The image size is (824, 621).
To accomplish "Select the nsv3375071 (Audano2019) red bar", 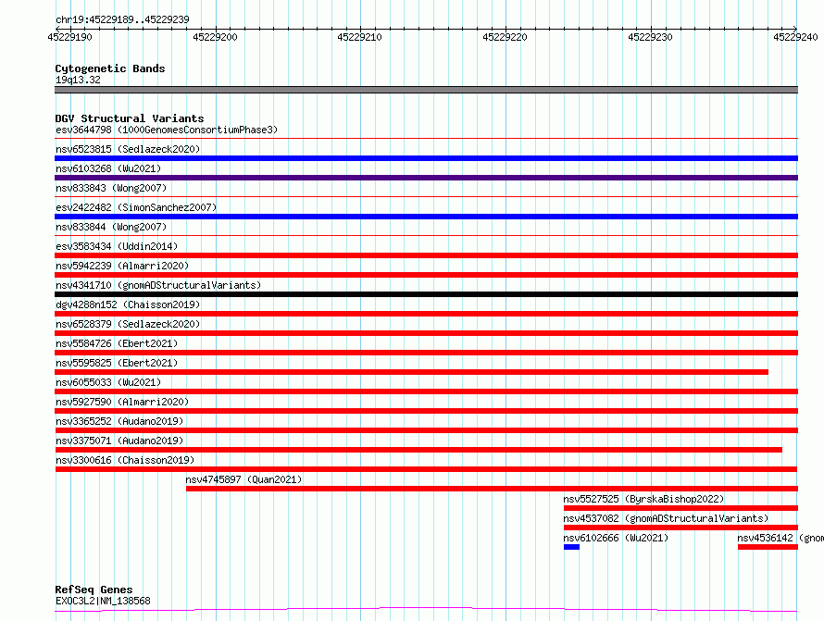I will pyautogui.click(x=418, y=450).
